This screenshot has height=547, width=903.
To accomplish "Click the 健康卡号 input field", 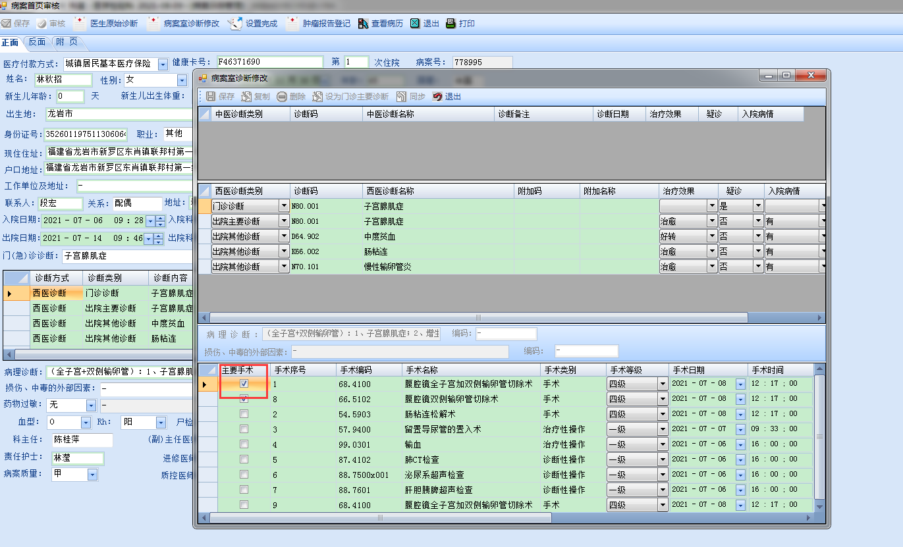I will tap(270, 63).
